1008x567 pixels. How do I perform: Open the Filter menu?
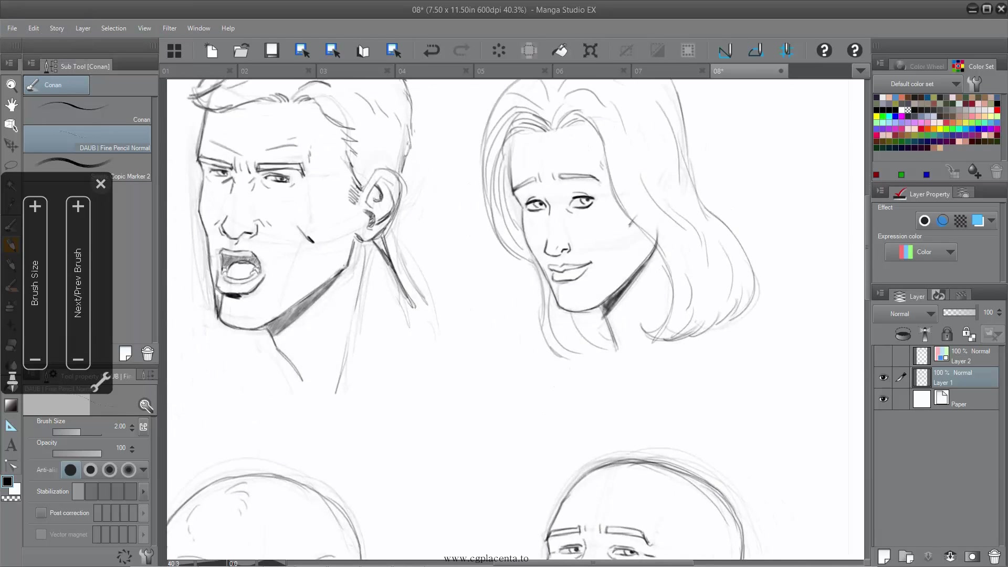[x=169, y=28]
